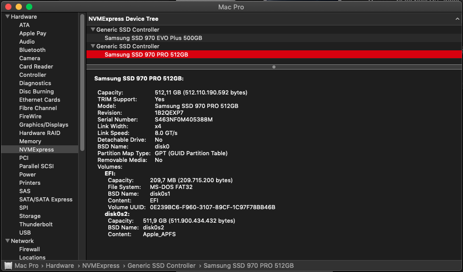463x272 pixels.
Task: Open Ethernet Cards in the sidebar
Action: [x=40, y=100]
